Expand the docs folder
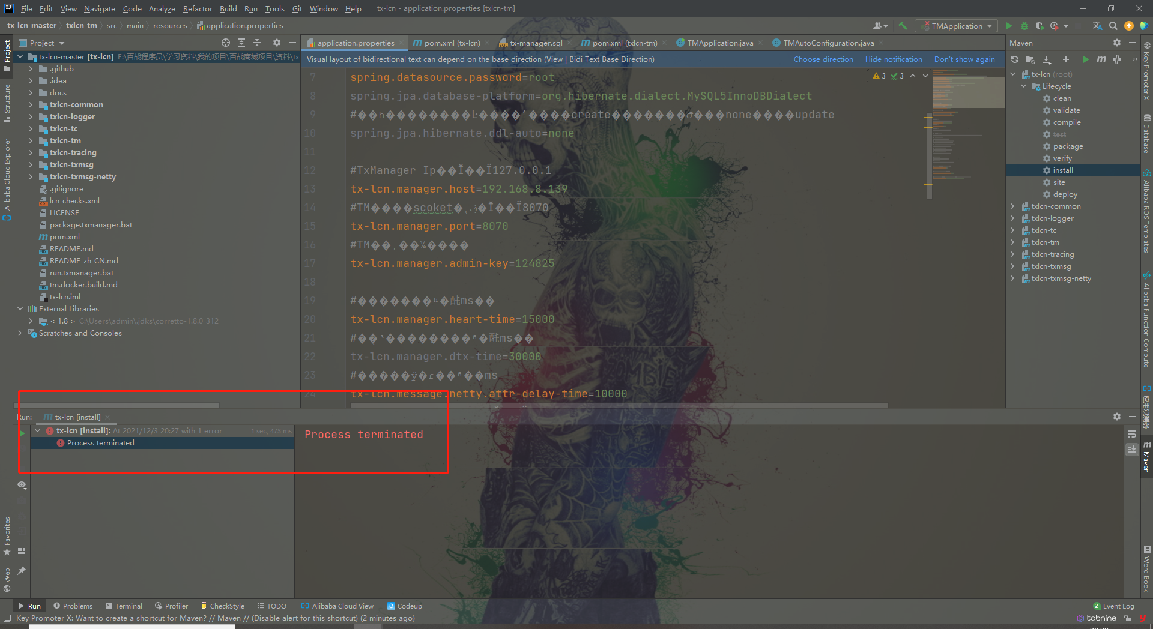1153x629 pixels. (31, 92)
